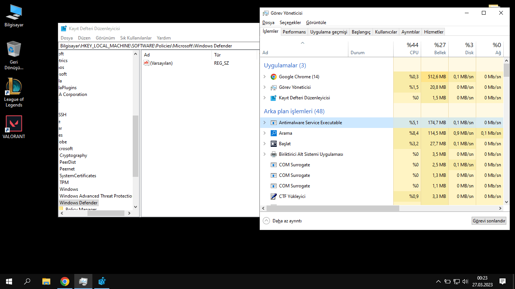Screen dimensions: 515x289
Task: Expand Biriktirici Alt Sistemi Uygulaması group
Action: coord(264,154)
